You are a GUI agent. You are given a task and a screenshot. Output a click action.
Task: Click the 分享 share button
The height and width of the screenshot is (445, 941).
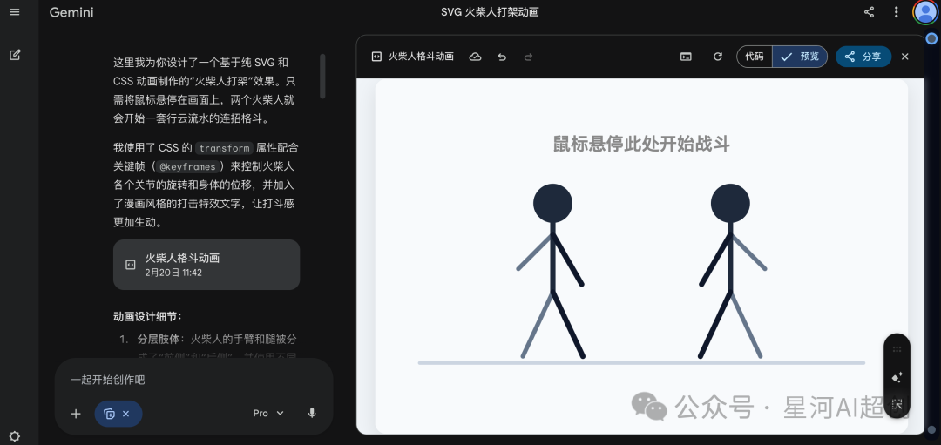click(x=863, y=57)
